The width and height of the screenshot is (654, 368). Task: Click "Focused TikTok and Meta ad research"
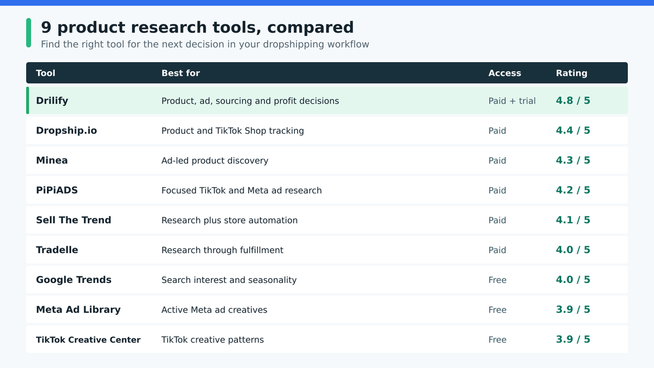click(241, 190)
